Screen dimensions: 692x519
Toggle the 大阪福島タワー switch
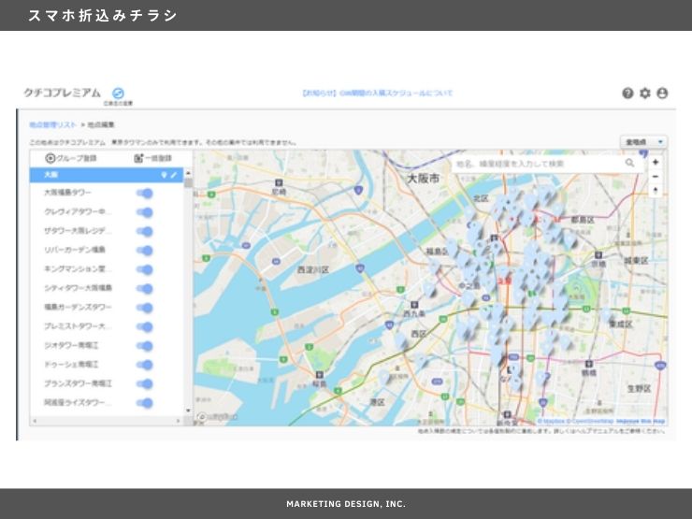145,194
